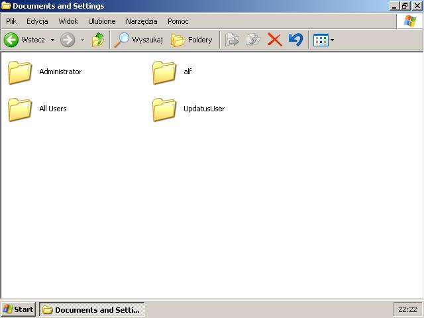This screenshot has height=318, width=424.
Task: Click the UpdatusUser folder name label
Action: coord(204,109)
